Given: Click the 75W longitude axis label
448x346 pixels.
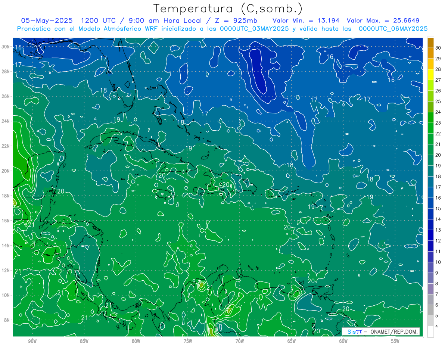Looking at the screenshot, I should [188, 341].
